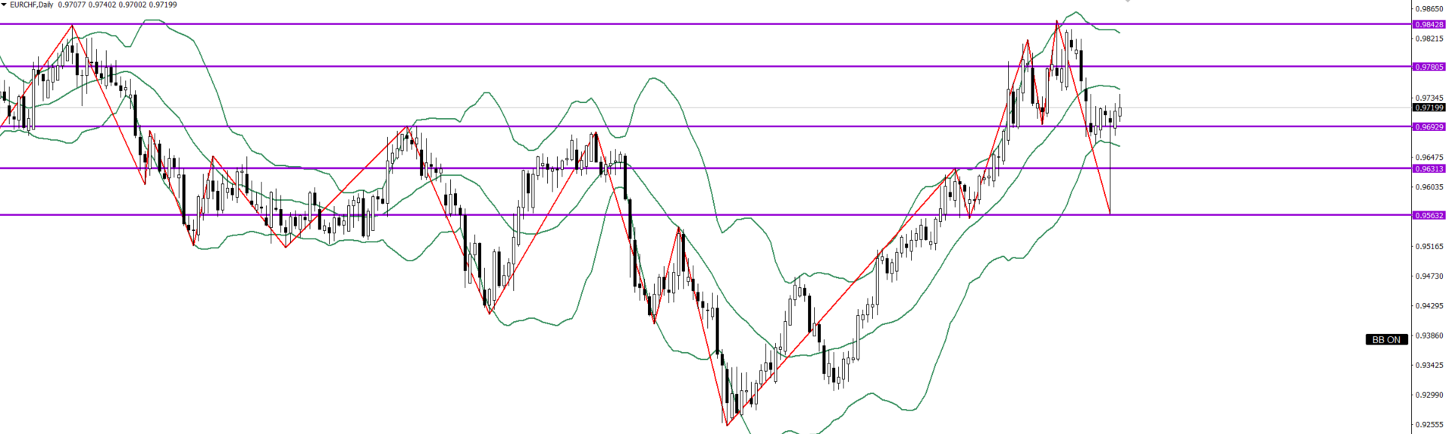1449x434 pixels.
Task: Click the purple 0.96929 level tag
Action: [x=1429, y=126]
